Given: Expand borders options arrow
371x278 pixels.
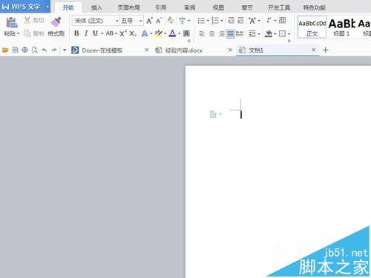Looking at the screenshot, I should 289,33.
